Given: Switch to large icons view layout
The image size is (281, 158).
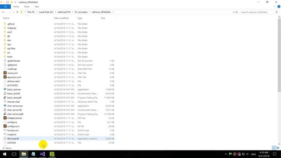Looking at the screenshot, I should [278, 148].
